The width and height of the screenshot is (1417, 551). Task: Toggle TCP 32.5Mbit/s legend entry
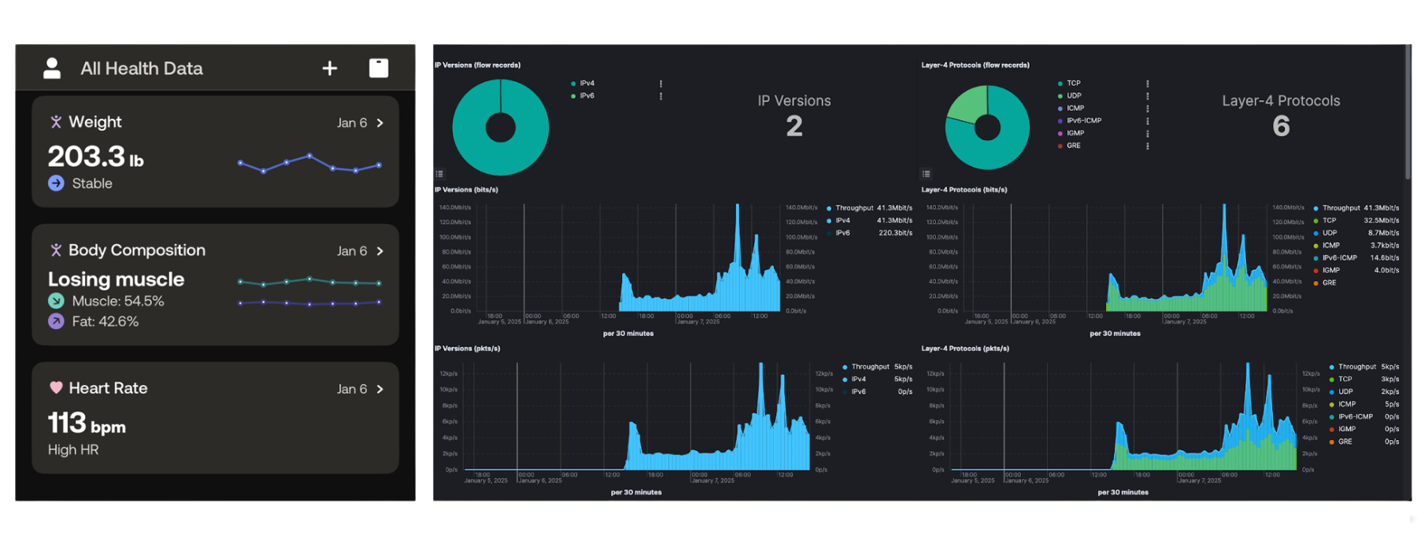(x=1356, y=221)
